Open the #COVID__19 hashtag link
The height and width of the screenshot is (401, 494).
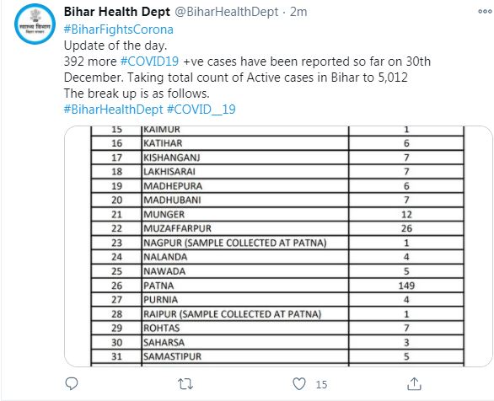(201, 110)
